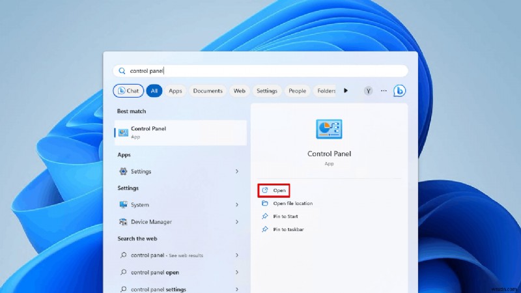
Task: Click the Pin to taskbar pin icon
Action: click(265, 229)
